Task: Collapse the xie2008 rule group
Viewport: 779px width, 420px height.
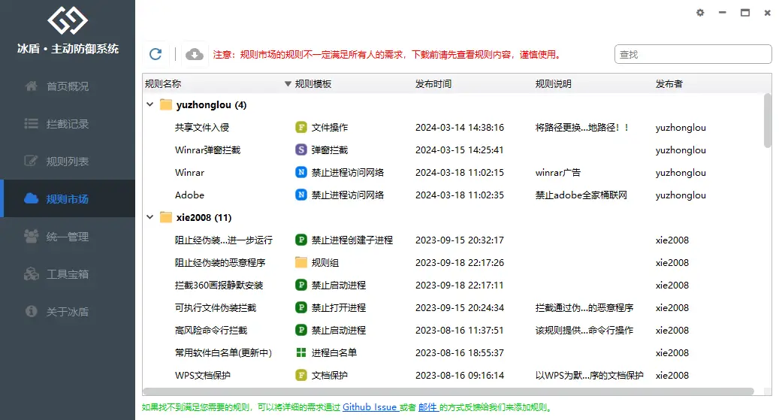Action: [x=150, y=218]
